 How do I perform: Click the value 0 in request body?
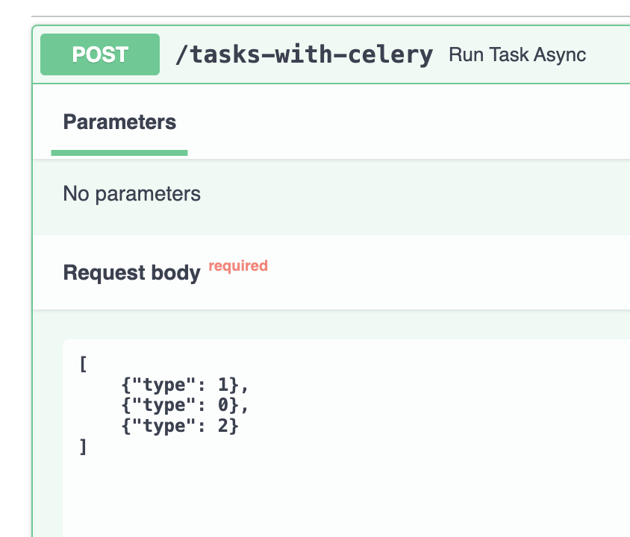pyautogui.click(x=223, y=405)
